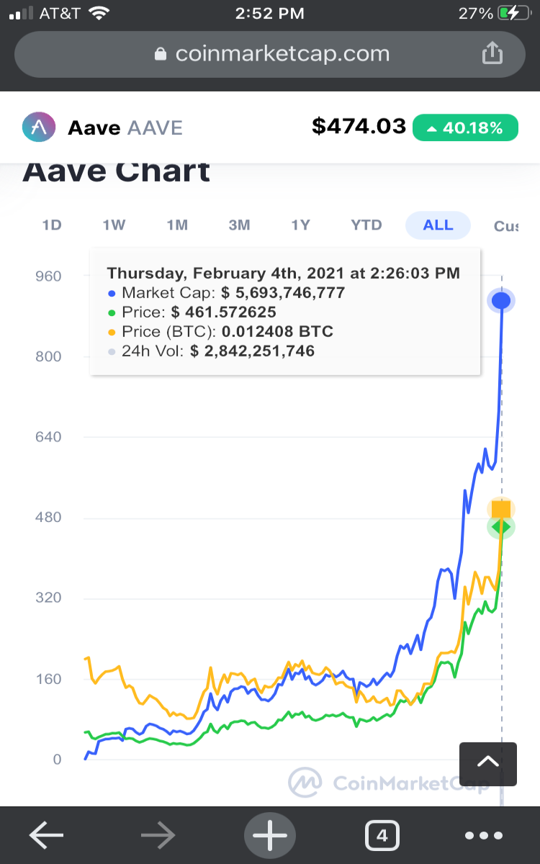This screenshot has width=540, height=864.
Task: Switch chart to 1M range
Action: coord(177,225)
